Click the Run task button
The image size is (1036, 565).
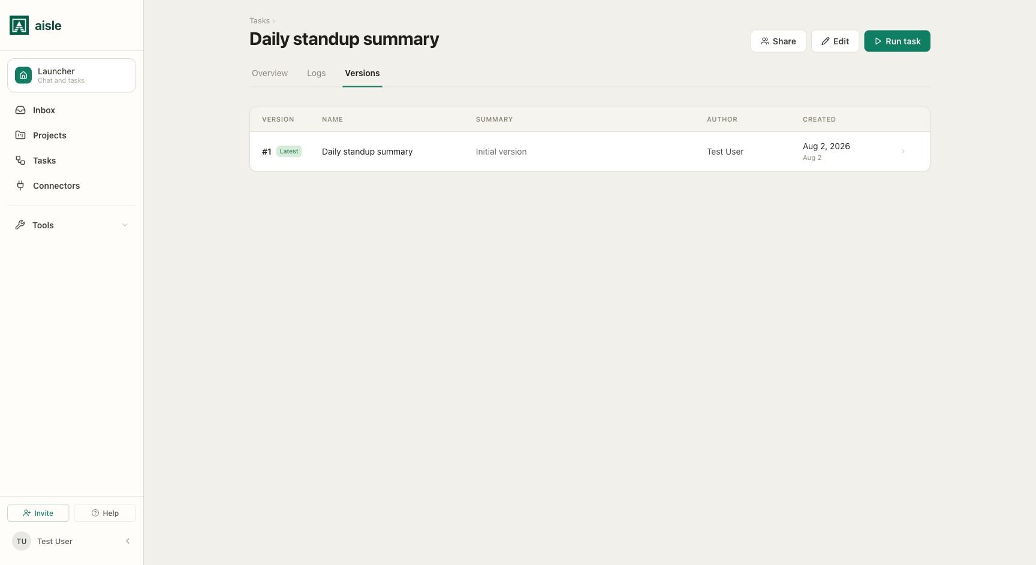pos(897,41)
